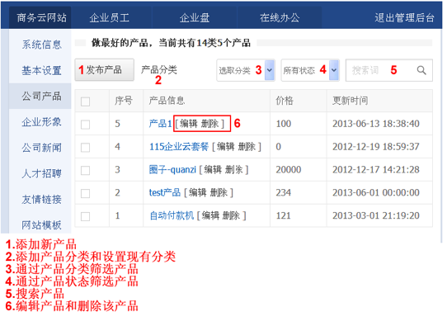Click 删除 for 115企业云套餐

pos(247,147)
